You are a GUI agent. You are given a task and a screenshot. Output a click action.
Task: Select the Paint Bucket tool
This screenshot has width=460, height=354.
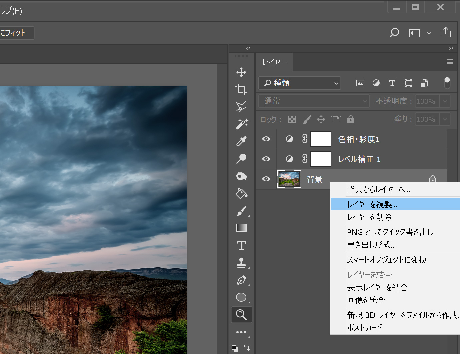coord(241,193)
